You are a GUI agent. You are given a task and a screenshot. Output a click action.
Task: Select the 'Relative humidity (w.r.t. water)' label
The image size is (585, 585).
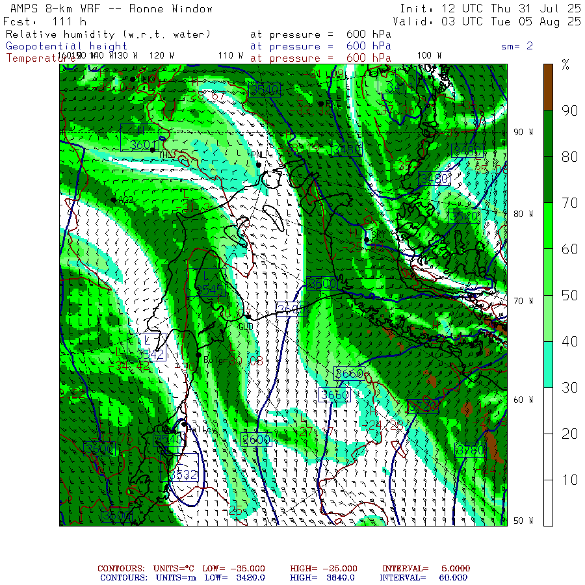pyautogui.click(x=108, y=34)
